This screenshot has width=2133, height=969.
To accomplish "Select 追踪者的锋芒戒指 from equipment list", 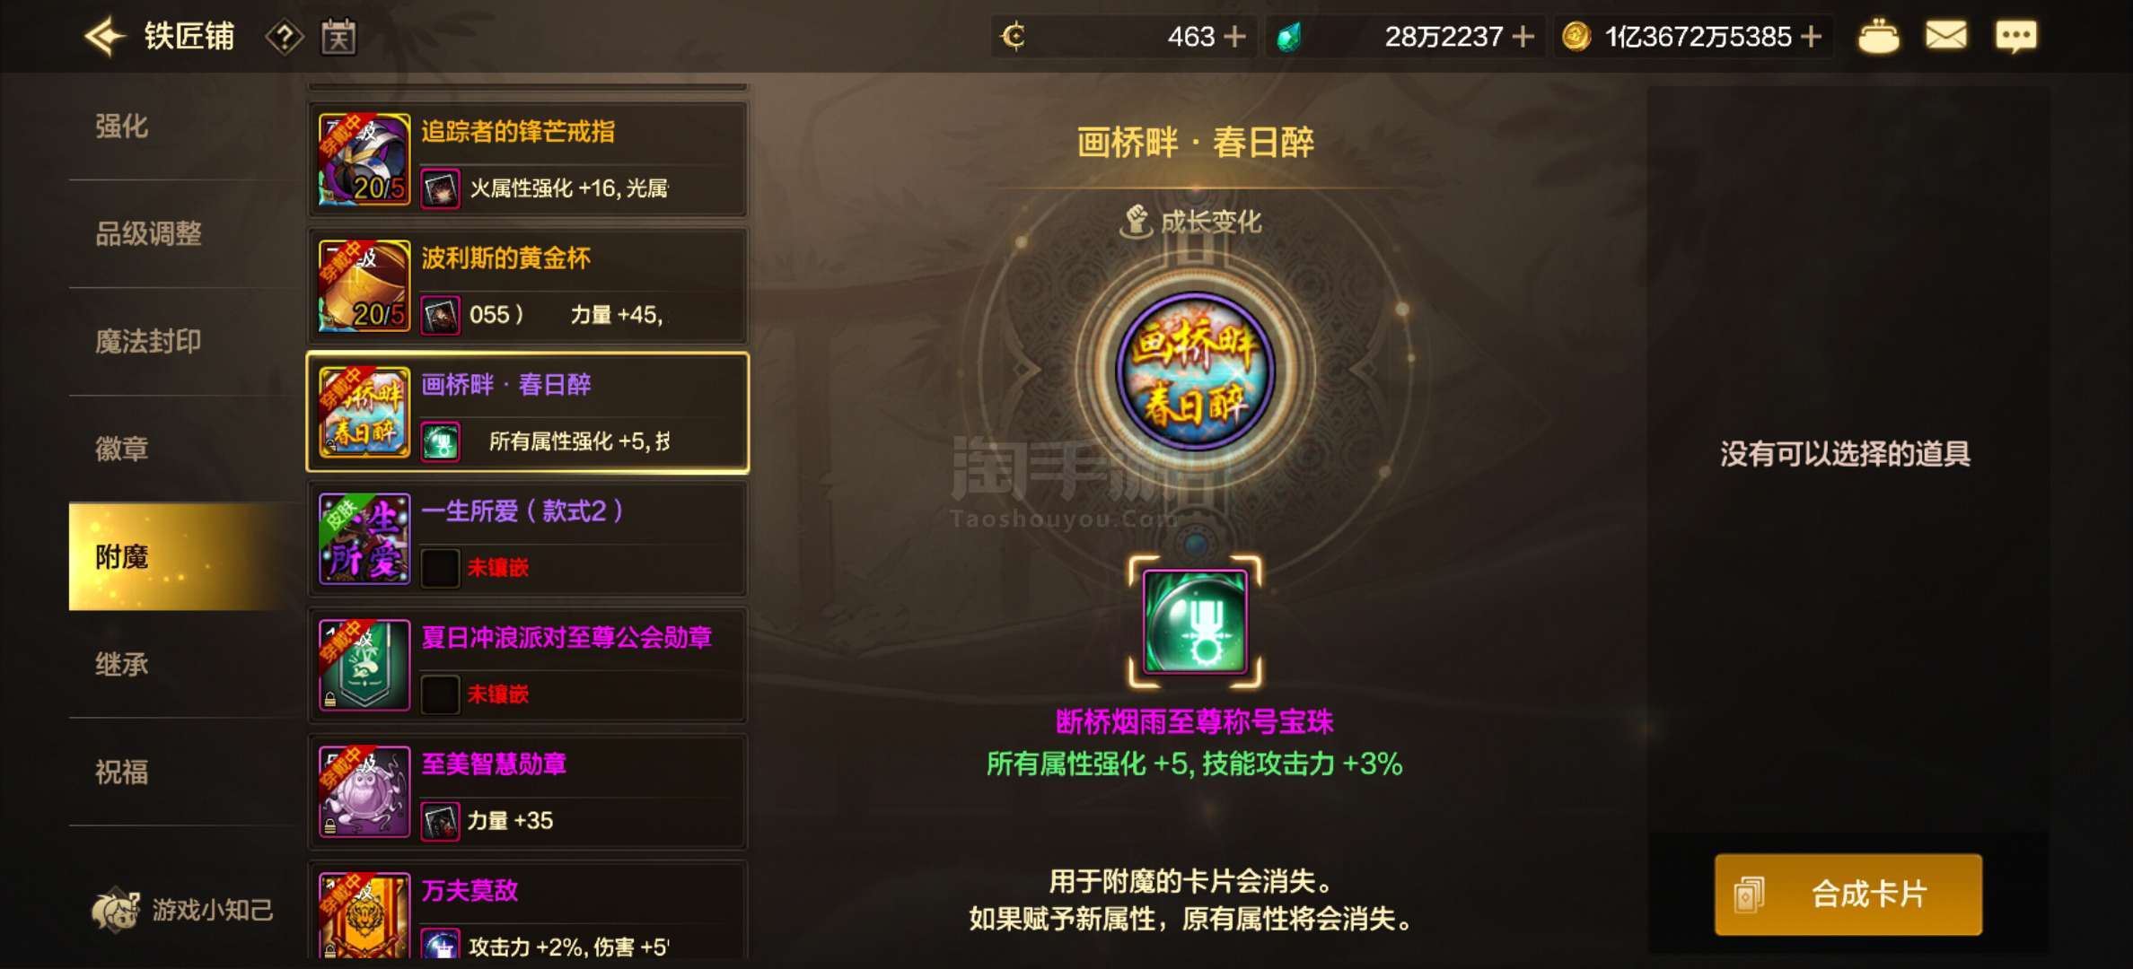I will (x=528, y=160).
